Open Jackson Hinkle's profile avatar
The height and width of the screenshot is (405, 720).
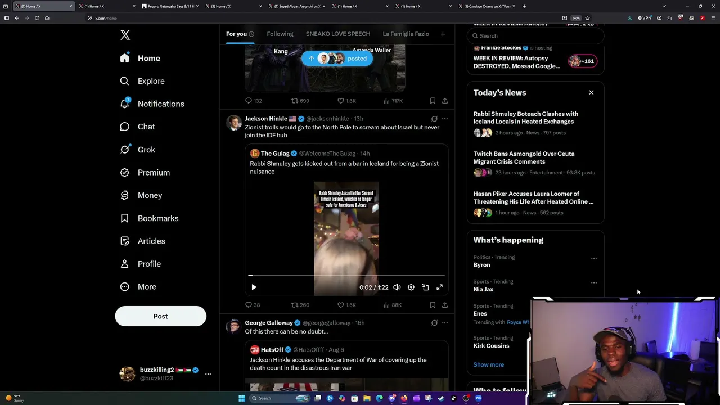pyautogui.click(x=233, y=122)
